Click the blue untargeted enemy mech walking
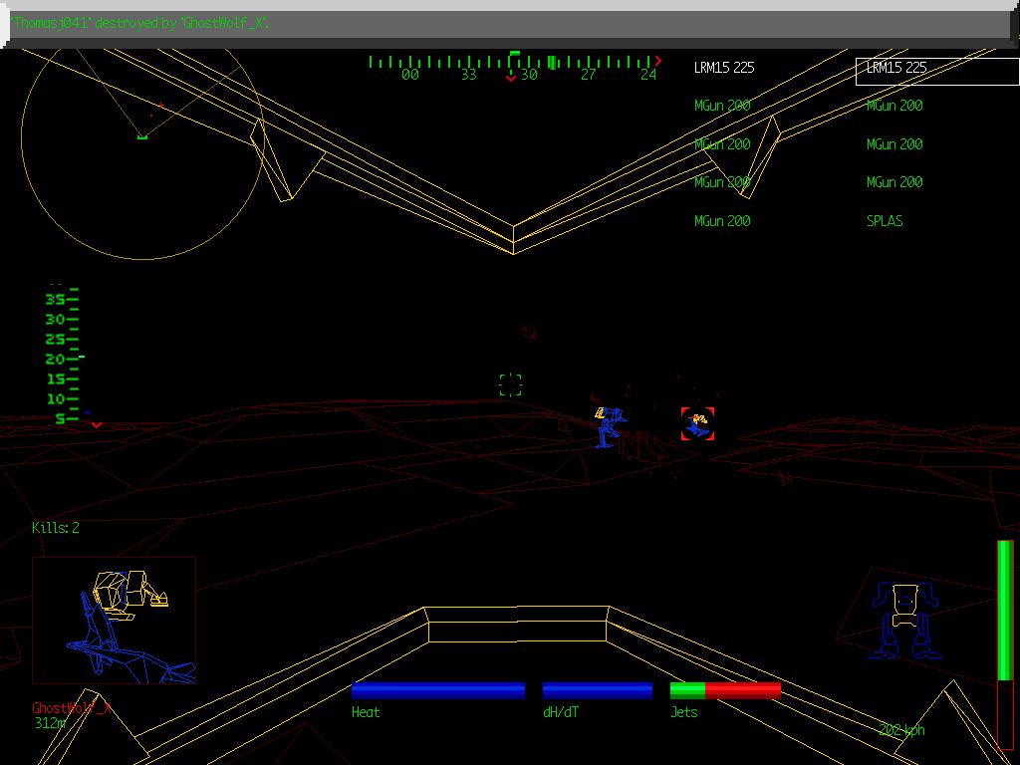Viewport: 1020px width, 765px height. tap(609, 426)
